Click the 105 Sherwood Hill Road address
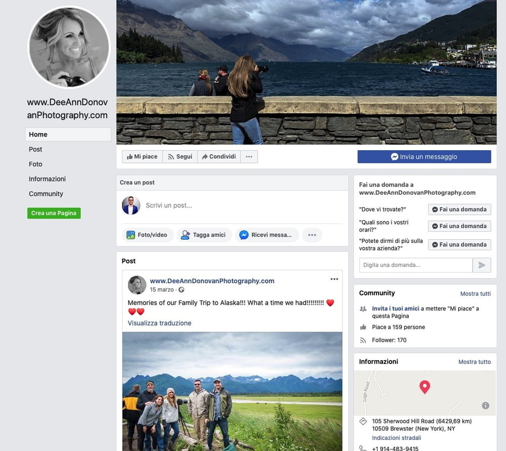 click(422, 425)
